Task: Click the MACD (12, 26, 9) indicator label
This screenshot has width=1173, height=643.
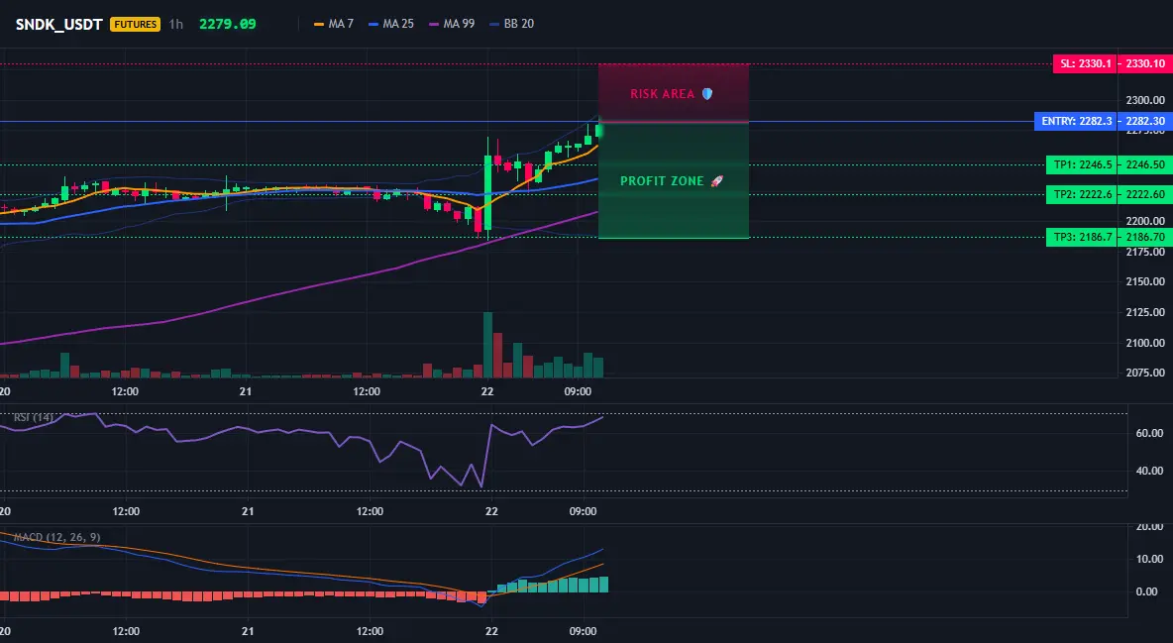Action: [56, 537]
